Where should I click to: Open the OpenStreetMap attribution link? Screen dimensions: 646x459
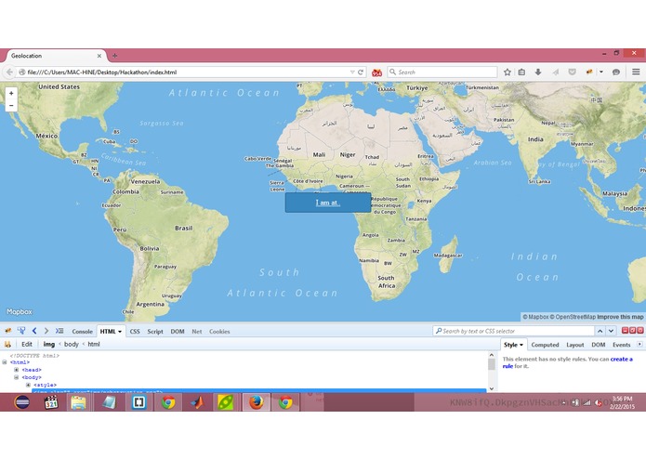[573, 317]
